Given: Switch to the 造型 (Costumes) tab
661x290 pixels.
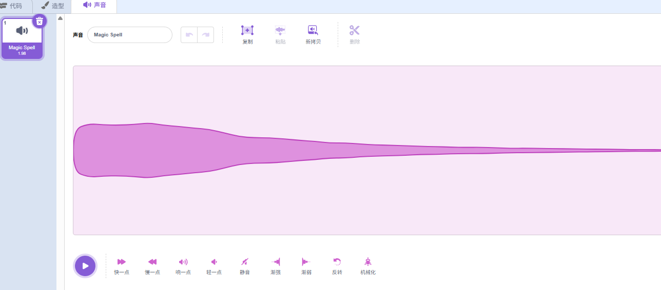Looking at the screenshot, I should tap(53, 6).
